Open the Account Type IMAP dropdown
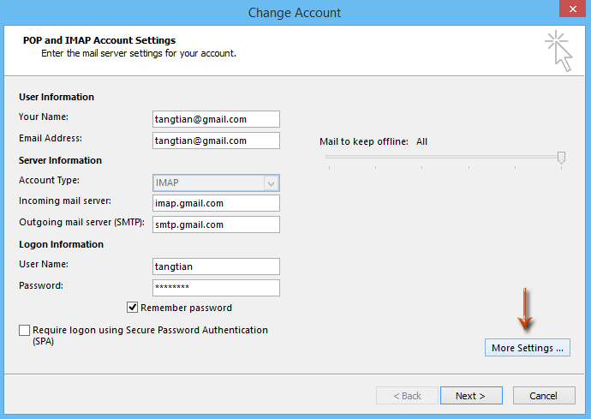This screenshot has height=419, width=591. click(216, 183)
